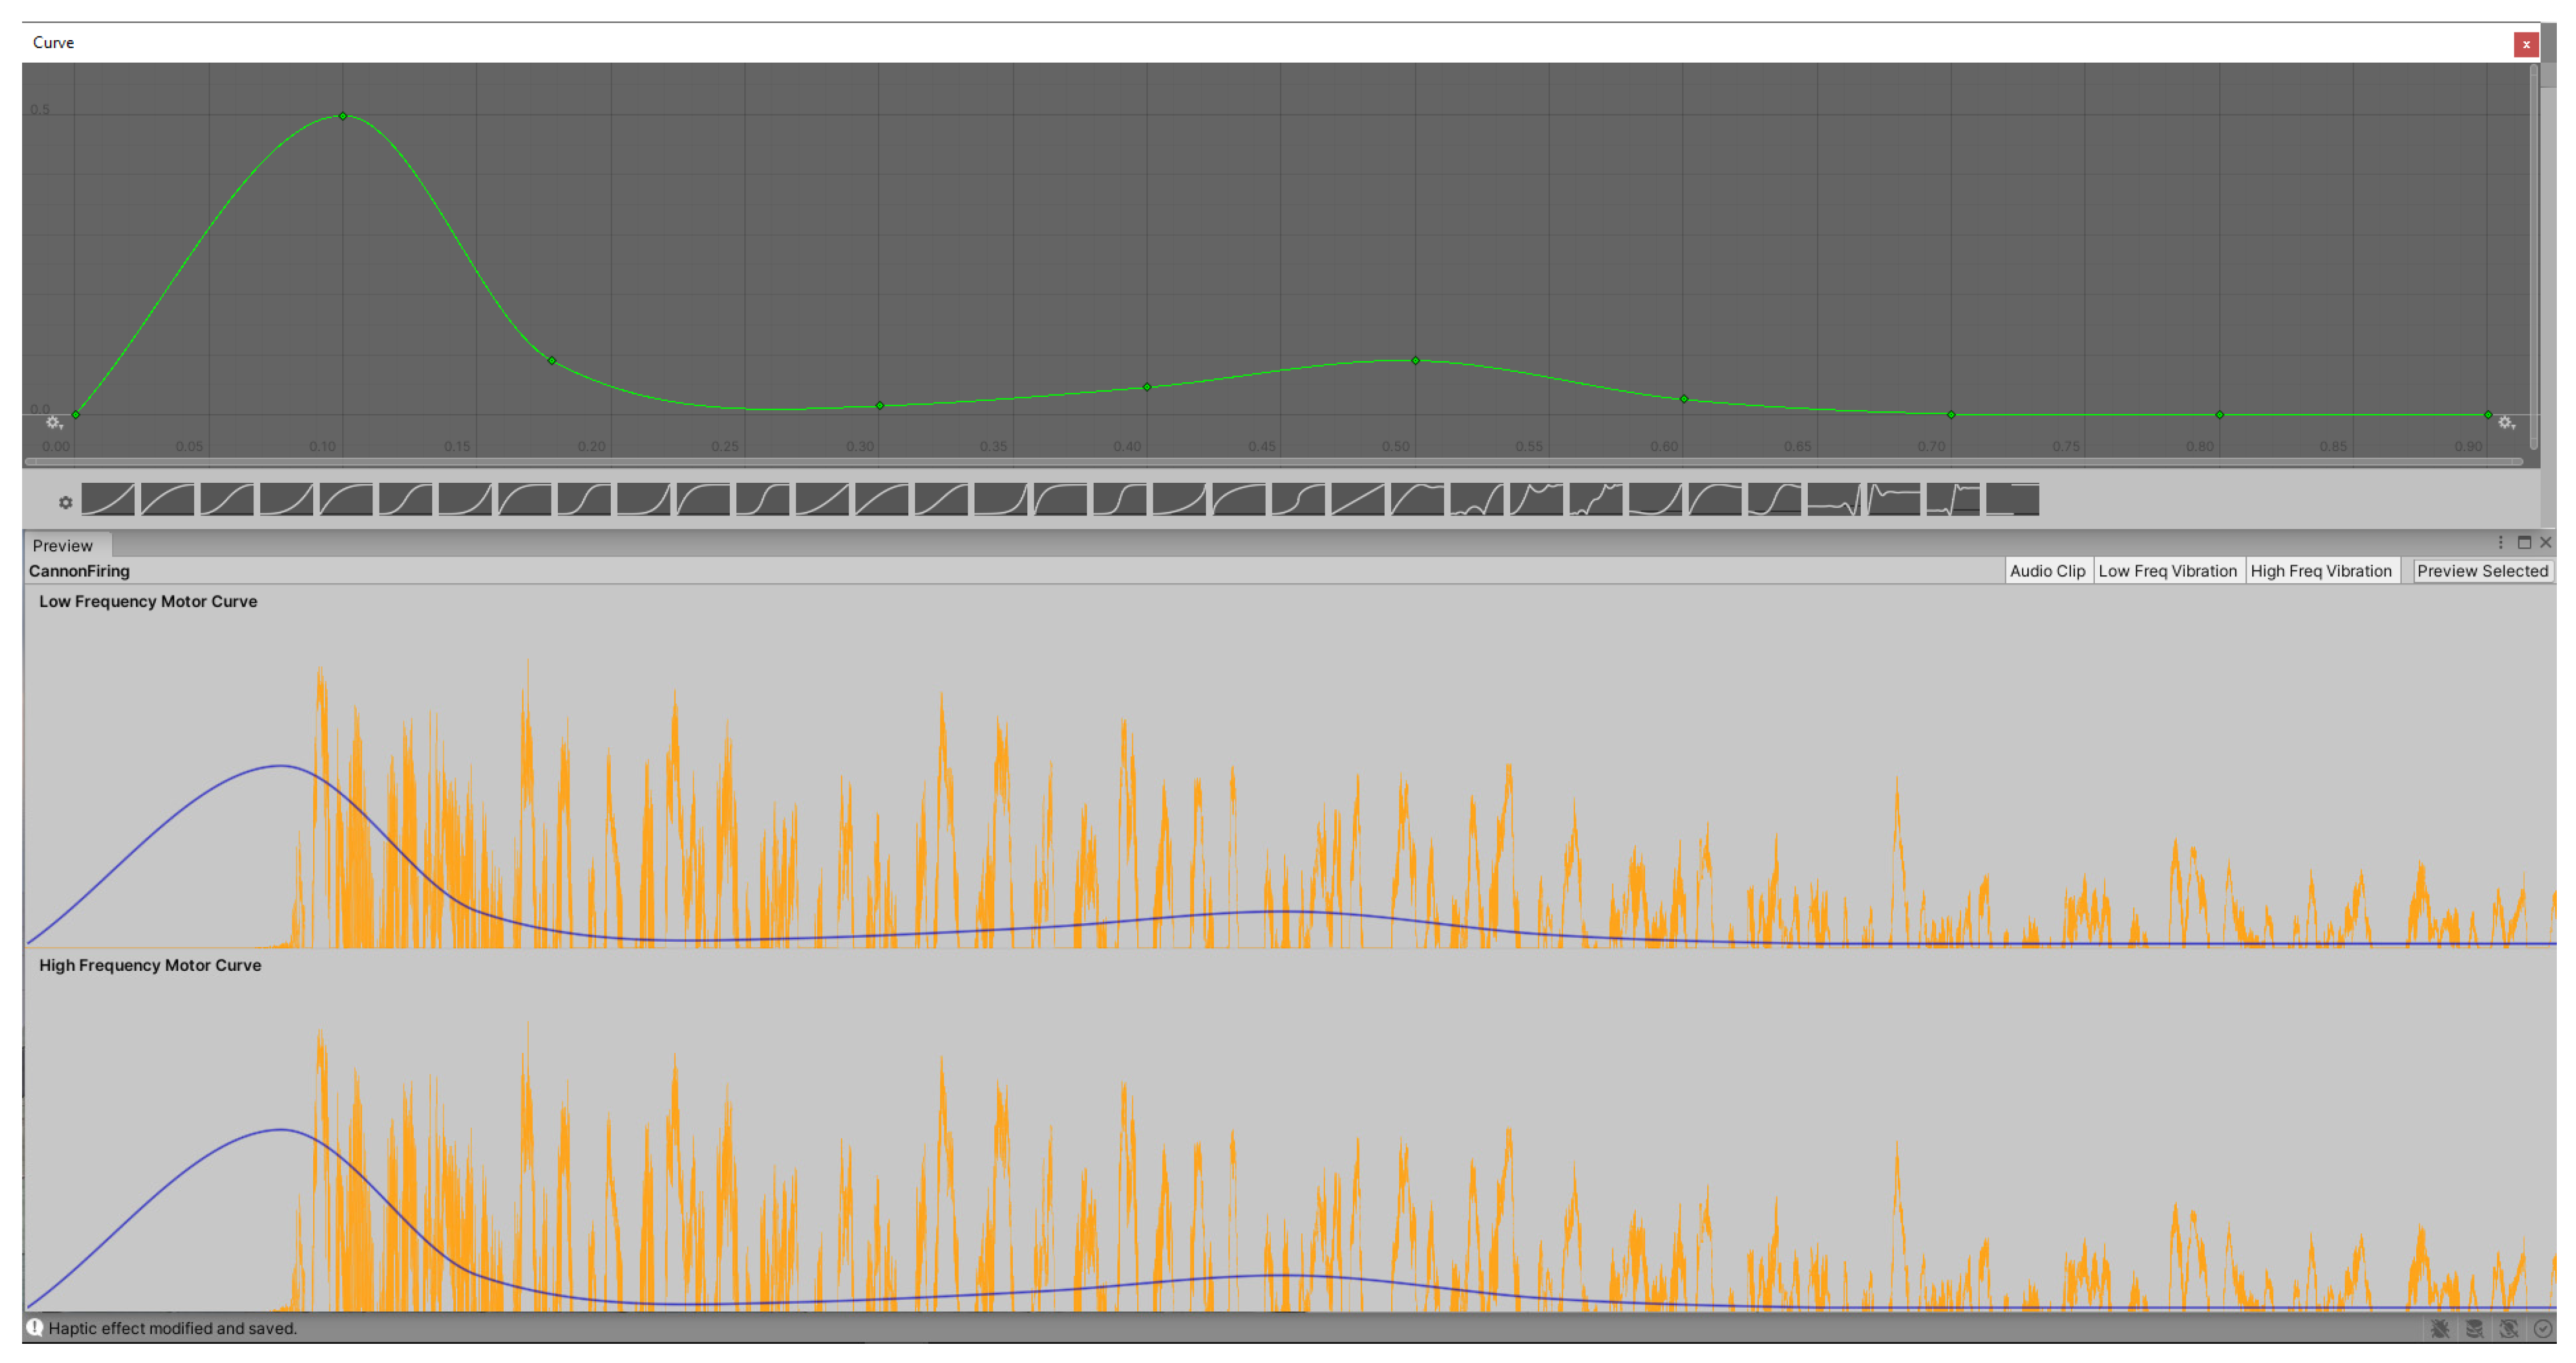This screenshot has width=2576, height=1363.
Task: Open right curve wrap-mode gear dropdown
Action: coord(2506,423)
